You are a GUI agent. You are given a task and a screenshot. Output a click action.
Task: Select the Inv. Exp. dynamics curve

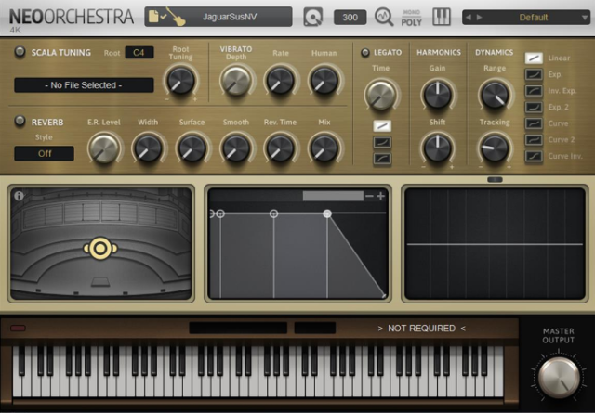pos(534,91)
